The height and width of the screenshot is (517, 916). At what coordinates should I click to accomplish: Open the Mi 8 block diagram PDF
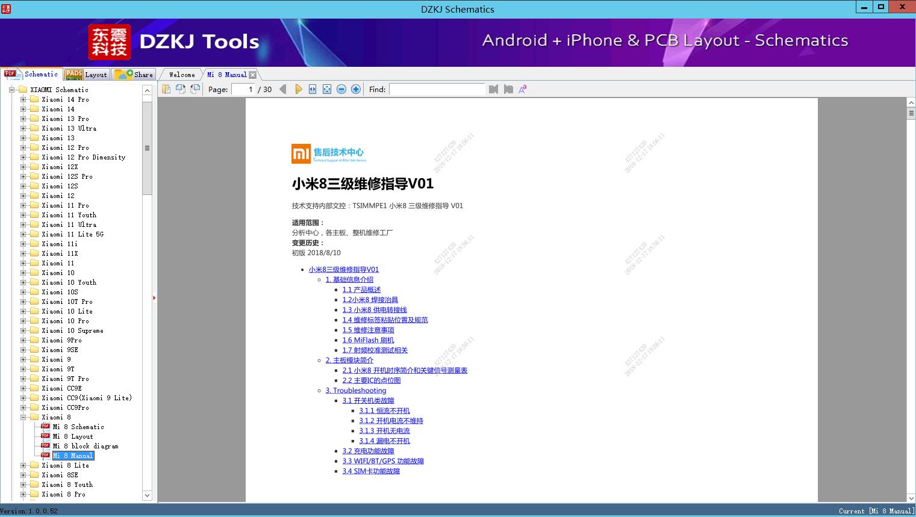point(86,446)
